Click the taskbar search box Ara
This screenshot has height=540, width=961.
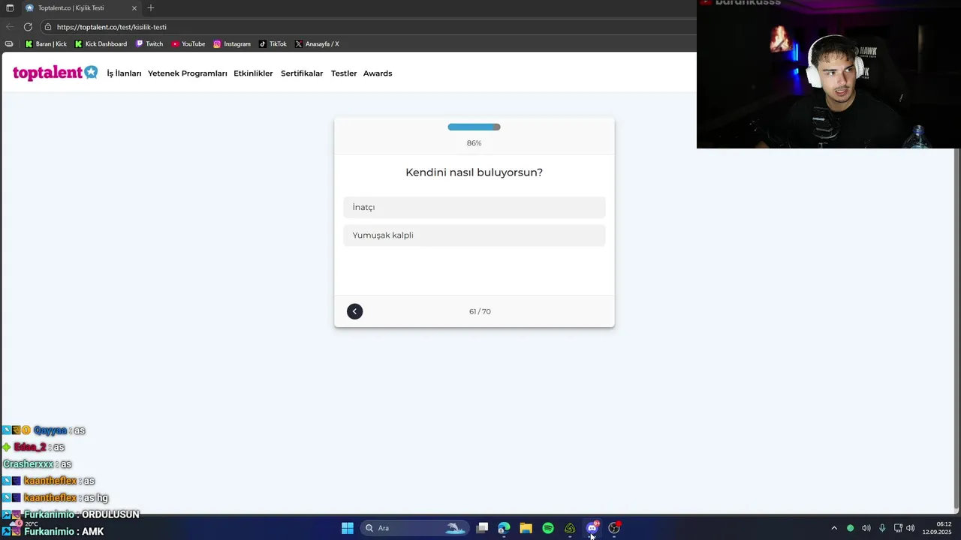(414, 528)
